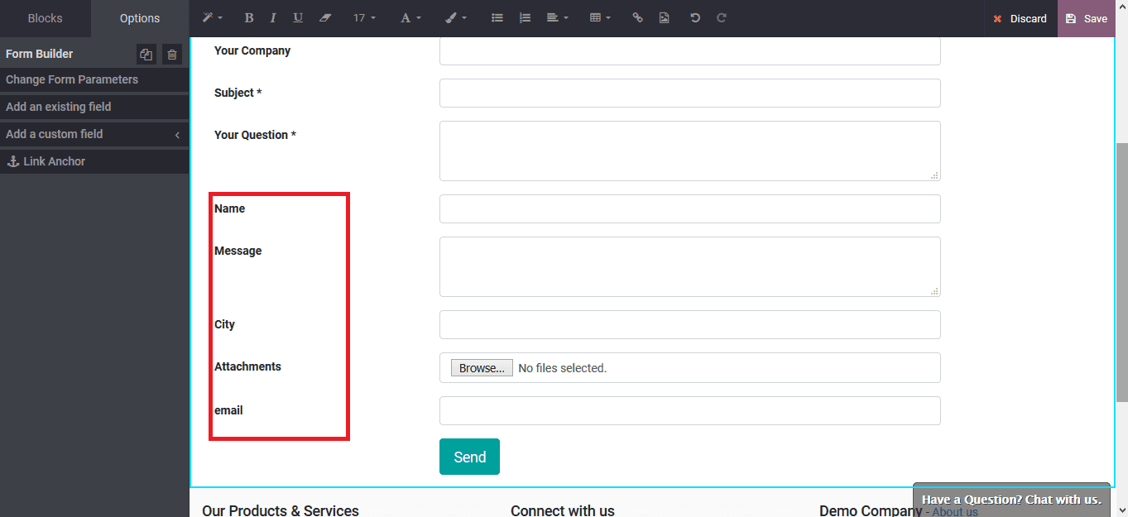Duplicate the Form Builder block

point(146,55)
